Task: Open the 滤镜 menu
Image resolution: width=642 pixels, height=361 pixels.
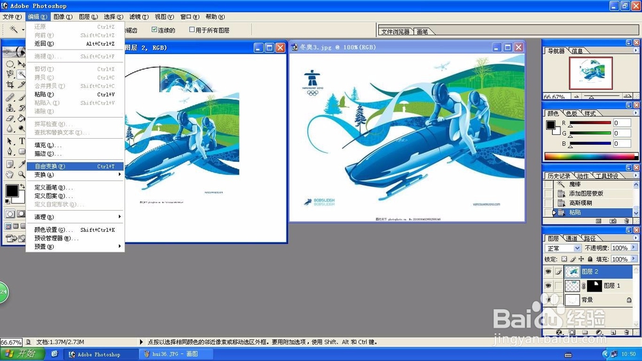Action: point(139,17)
